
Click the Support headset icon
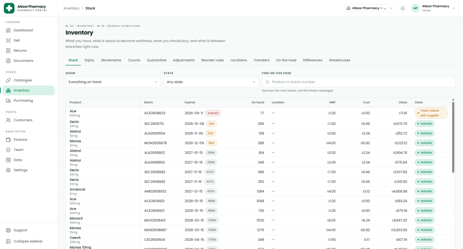(x=9, y=230)
